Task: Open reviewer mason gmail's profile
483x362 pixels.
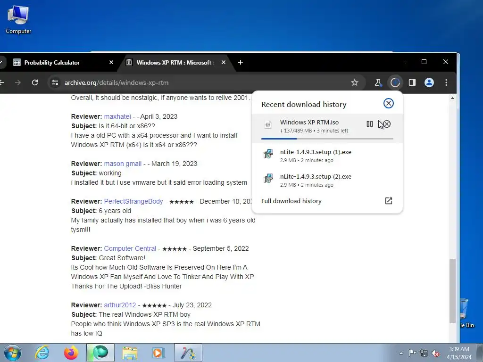Action: tap(123, 164)
